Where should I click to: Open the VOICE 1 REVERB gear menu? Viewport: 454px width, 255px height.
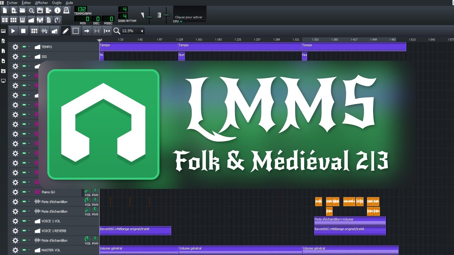[x=15, y=231]
